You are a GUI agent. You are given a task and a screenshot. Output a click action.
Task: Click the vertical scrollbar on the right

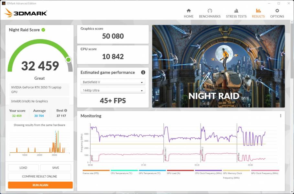(292, 51)
